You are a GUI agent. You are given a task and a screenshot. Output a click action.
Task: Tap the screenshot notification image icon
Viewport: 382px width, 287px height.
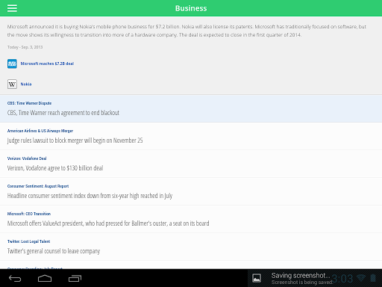(x=257, y=278)
